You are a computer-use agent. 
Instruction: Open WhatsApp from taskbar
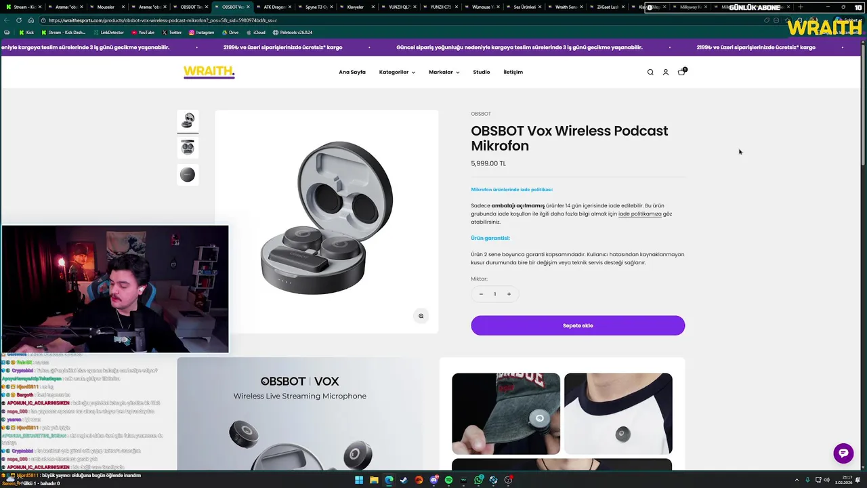pos(478,481)
